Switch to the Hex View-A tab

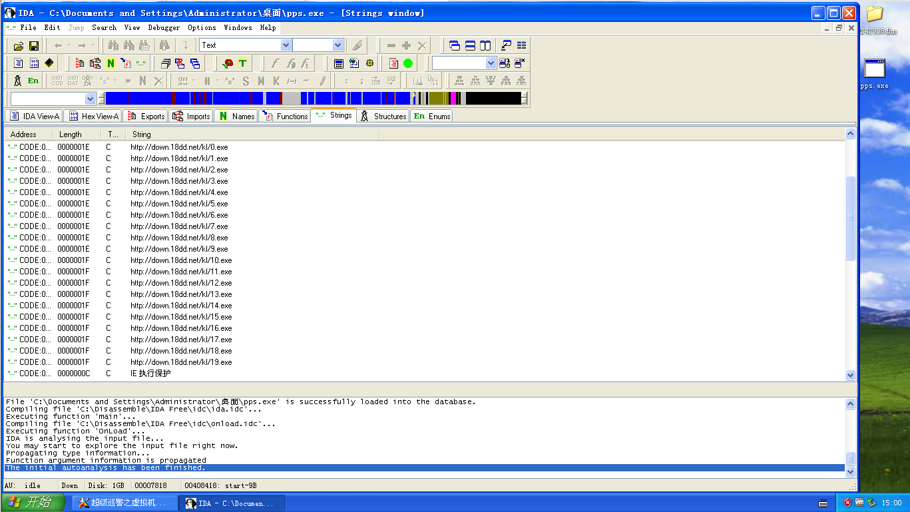93,116
